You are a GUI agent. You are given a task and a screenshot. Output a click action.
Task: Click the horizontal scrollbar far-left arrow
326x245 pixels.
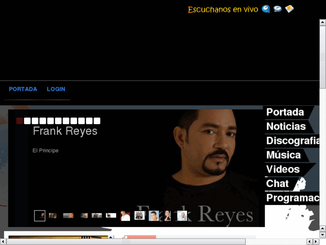tap(3, 242)
